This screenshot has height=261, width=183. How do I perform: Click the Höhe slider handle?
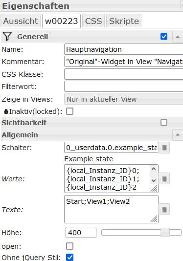tap(165, 232)
